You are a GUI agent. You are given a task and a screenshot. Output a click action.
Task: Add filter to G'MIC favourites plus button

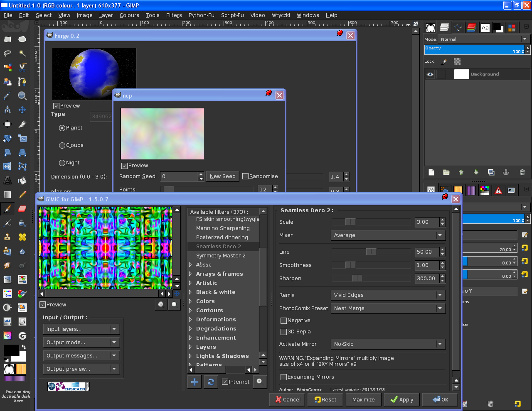(x=195, y=382)
